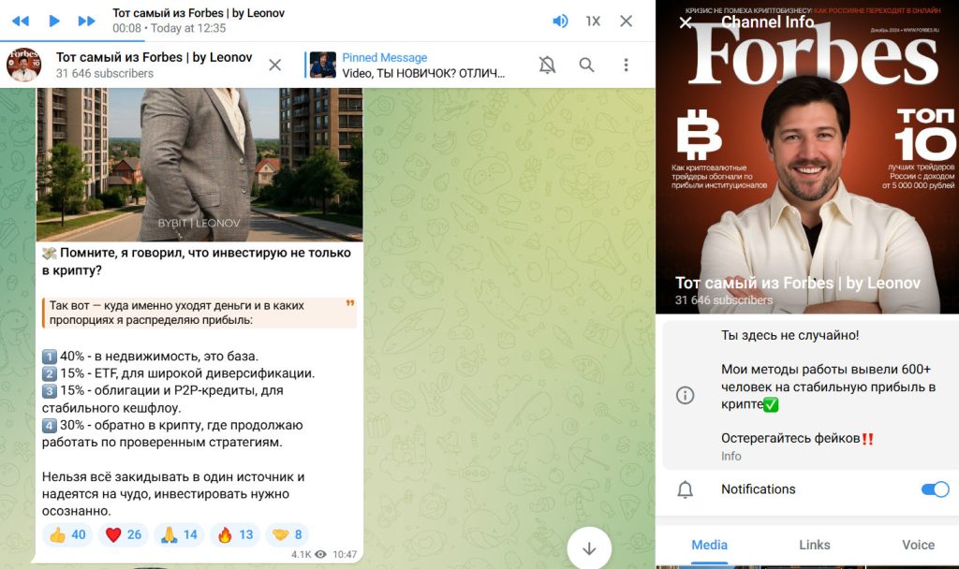Dismiss the pinned message banner

tap(275, 65)
